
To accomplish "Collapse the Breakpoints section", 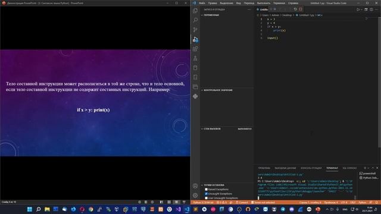I will point(227,185).
